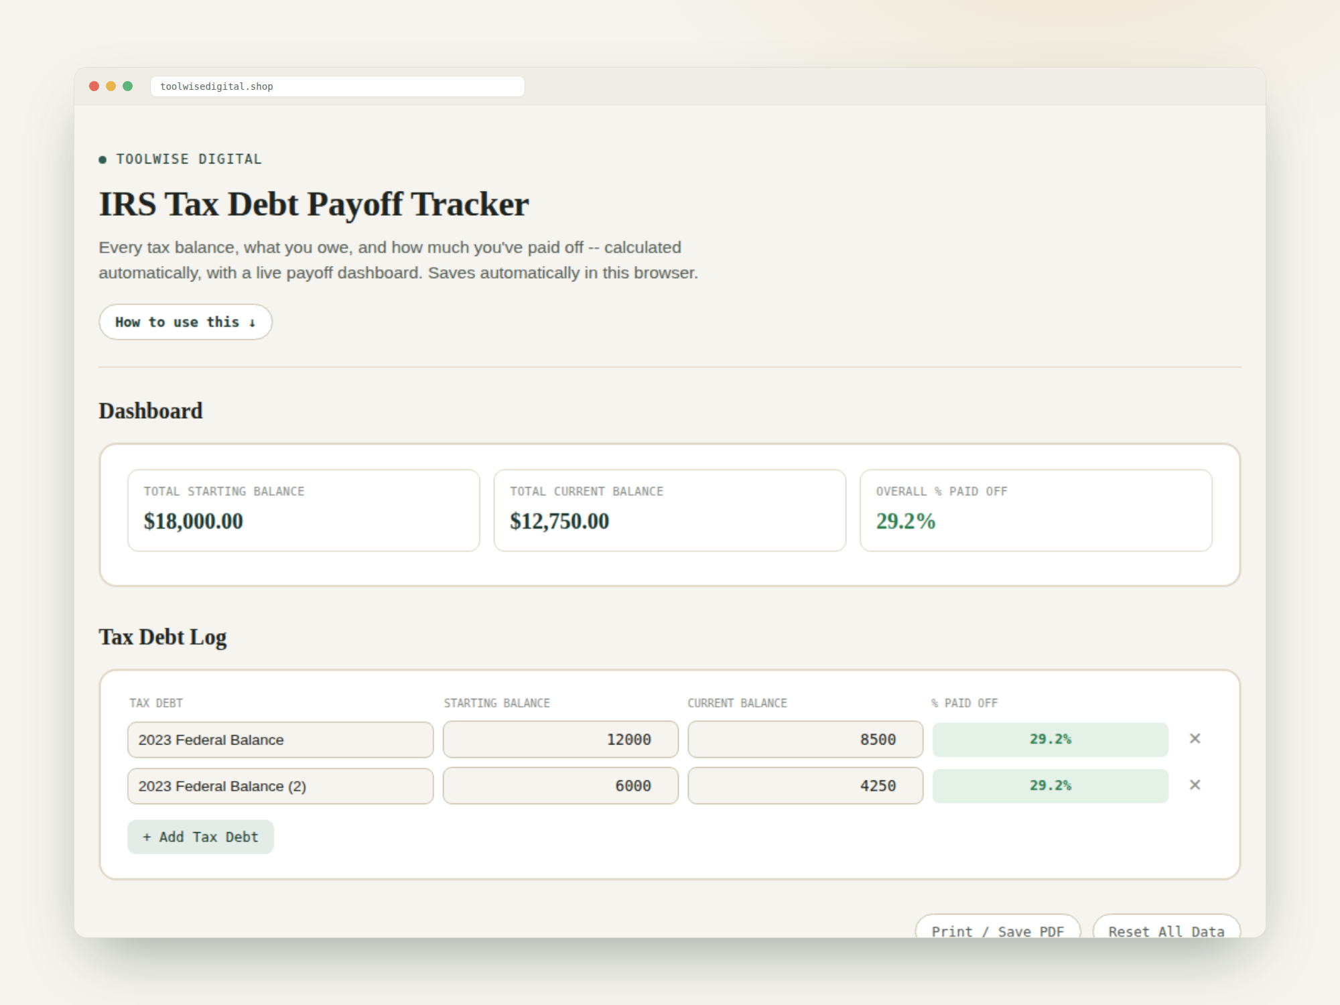This screenshot has height=1005, width=1340.
Task: Click the TOOLWISE DIGITAL brand label
Action: click(x=188, y=159)
